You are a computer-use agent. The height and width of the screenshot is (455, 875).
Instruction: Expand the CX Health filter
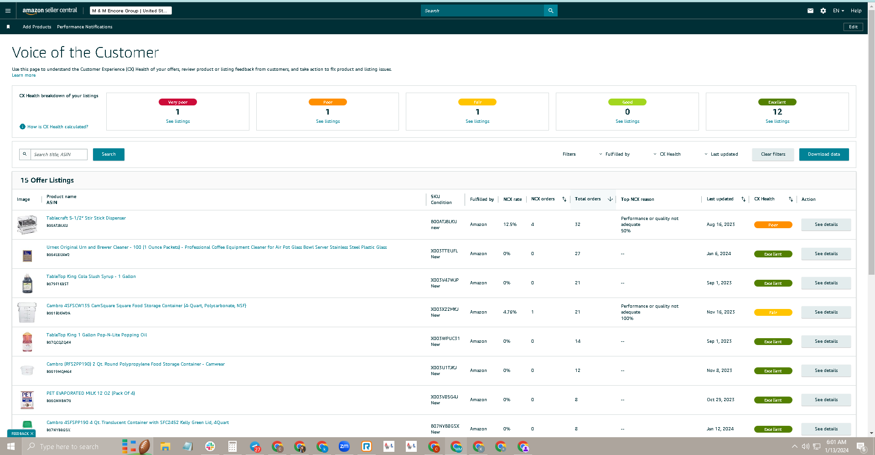coord(667,154)
